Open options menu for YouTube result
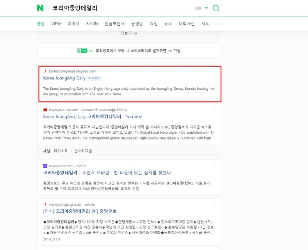308x250 pixels. (214, 110)
